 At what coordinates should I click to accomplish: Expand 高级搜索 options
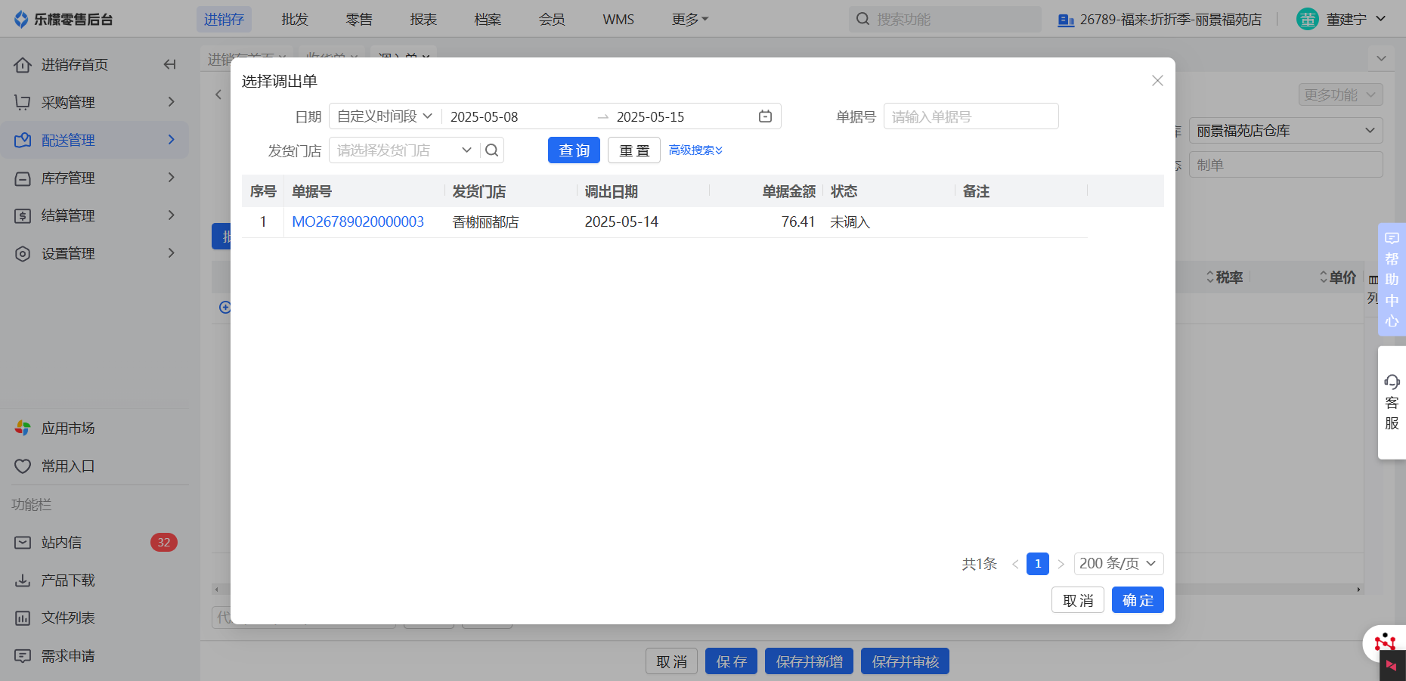pyautogui.click(x=695, y=150)
